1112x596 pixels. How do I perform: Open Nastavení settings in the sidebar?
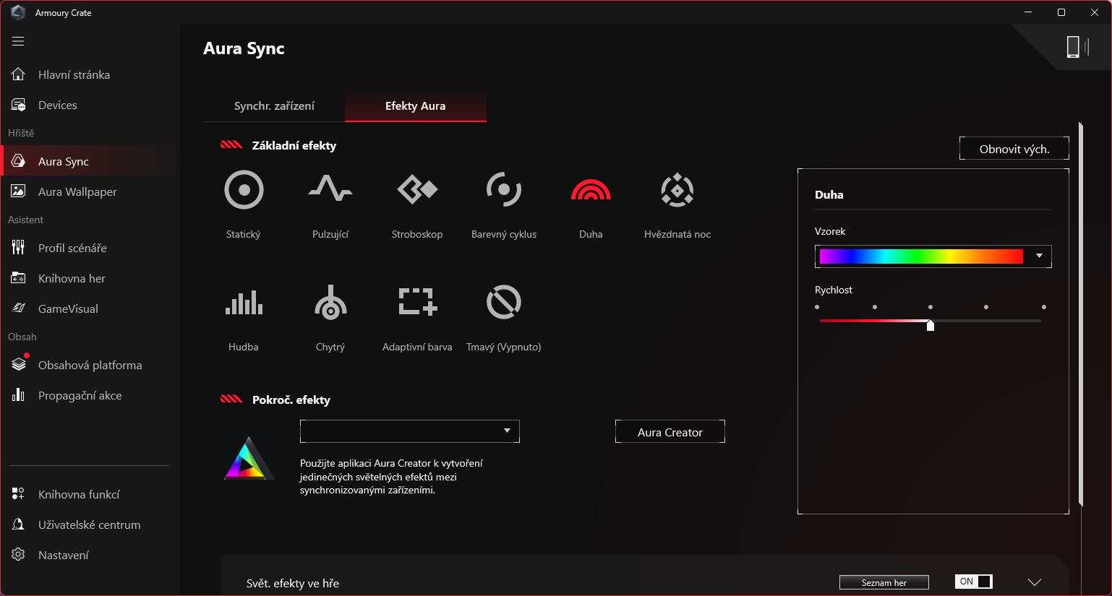pyautogui.click(x=90, y=555)
